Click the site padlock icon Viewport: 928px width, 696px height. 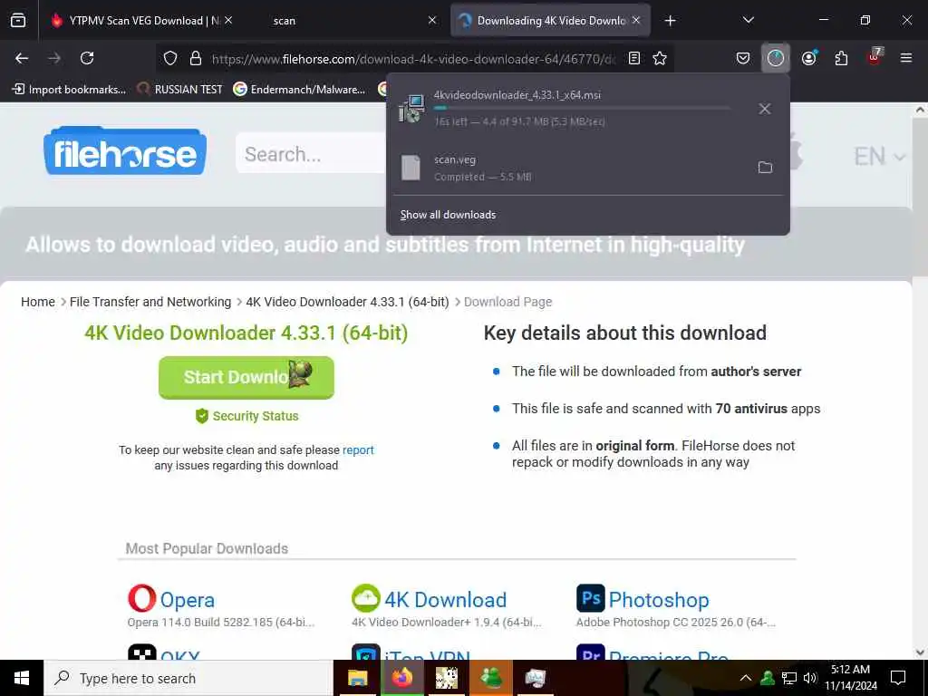[196, 58]
